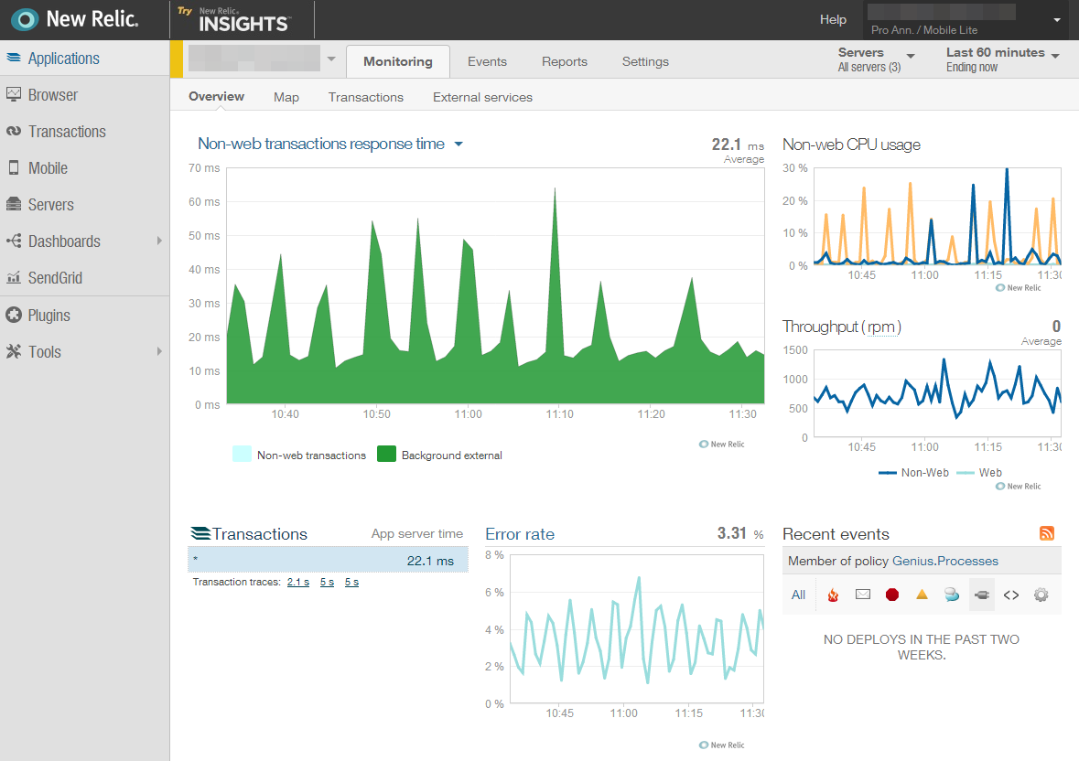Open the Applications sidebar section
Viewport: 1079px width, 761px height.
point(84,59)
